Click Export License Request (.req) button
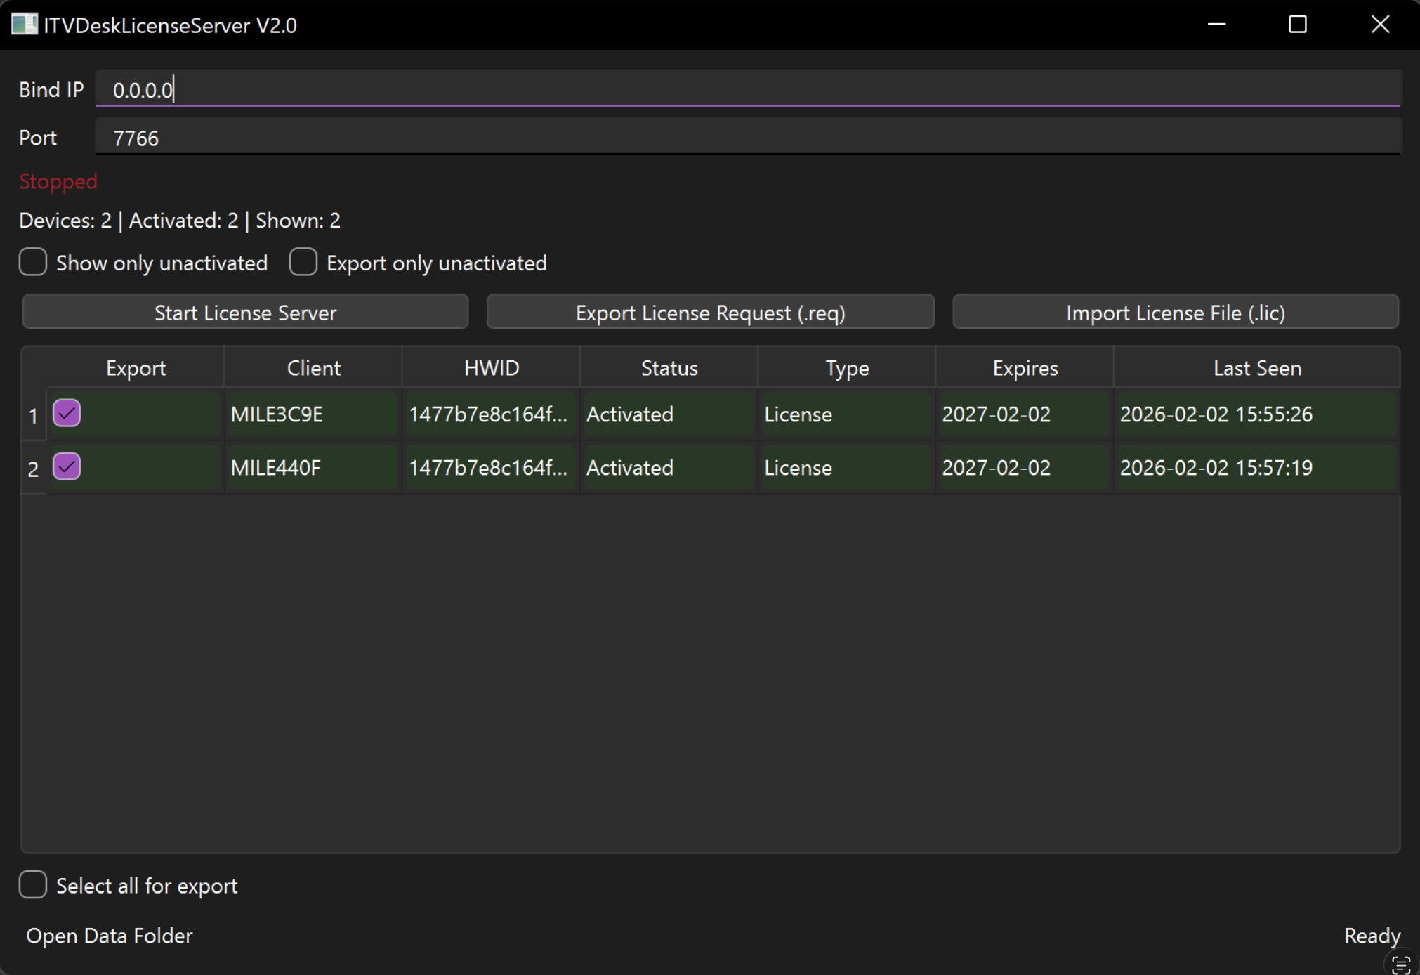This screenshot has width=1420, height=975. 710,312
